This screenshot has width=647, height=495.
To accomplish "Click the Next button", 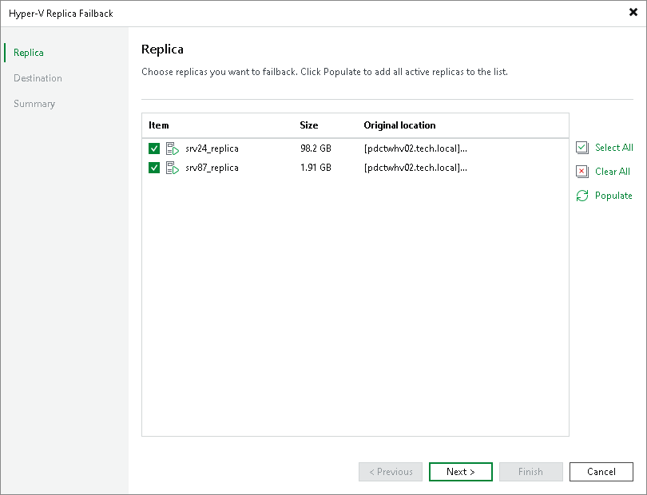I will tap(461, 472).
